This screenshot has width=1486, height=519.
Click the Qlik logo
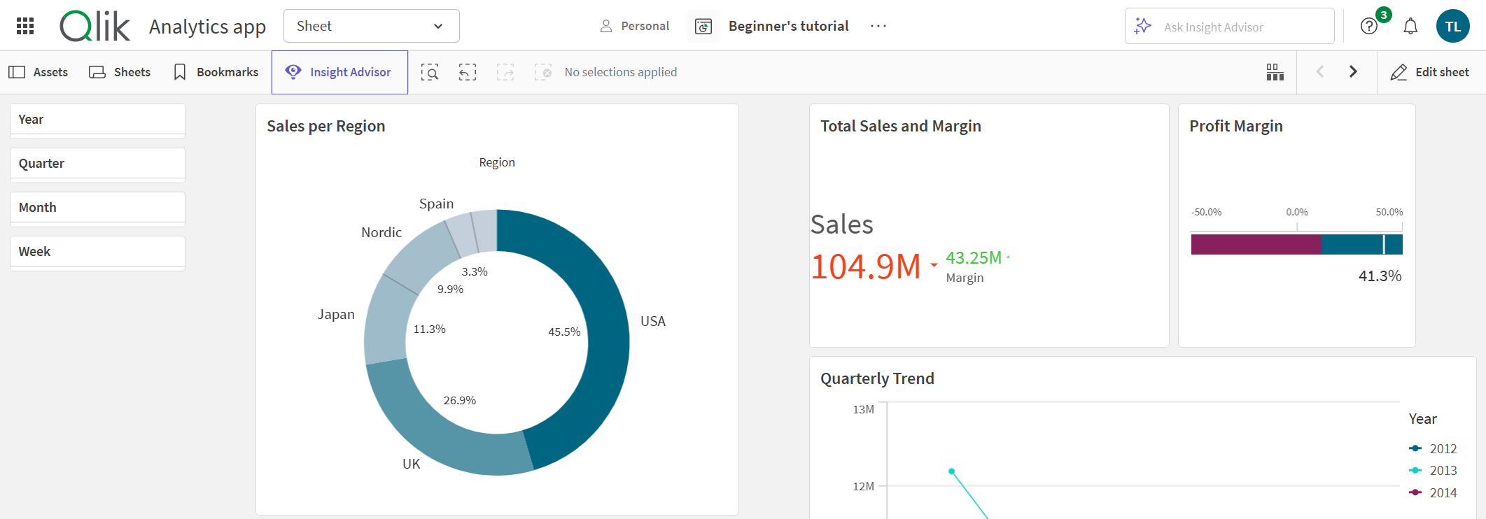[x=95, y=27]
